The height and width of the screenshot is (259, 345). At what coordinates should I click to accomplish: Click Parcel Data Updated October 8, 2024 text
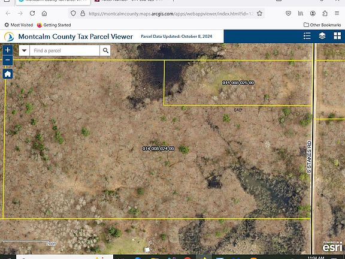coord(177,37)
